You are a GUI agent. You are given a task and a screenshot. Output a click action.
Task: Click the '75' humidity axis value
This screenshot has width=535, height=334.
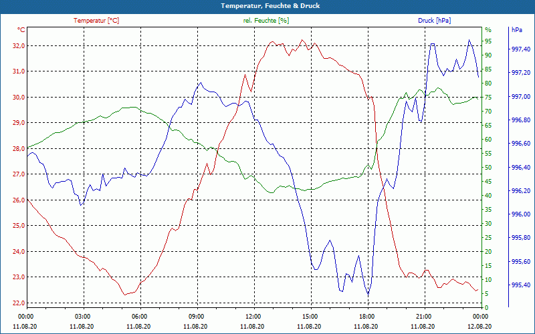488,98
